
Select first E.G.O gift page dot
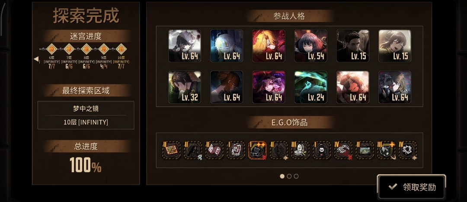coord(282,176)
